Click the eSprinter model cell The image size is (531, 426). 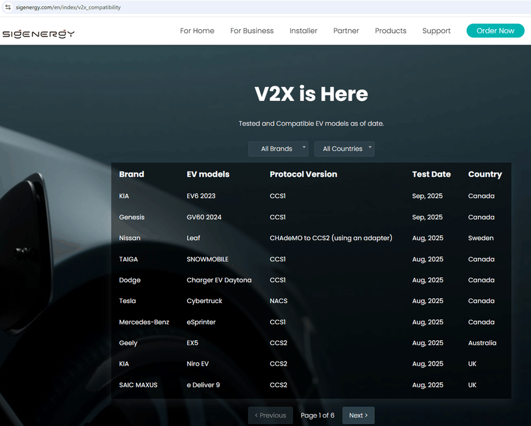[x=201, y=322]
